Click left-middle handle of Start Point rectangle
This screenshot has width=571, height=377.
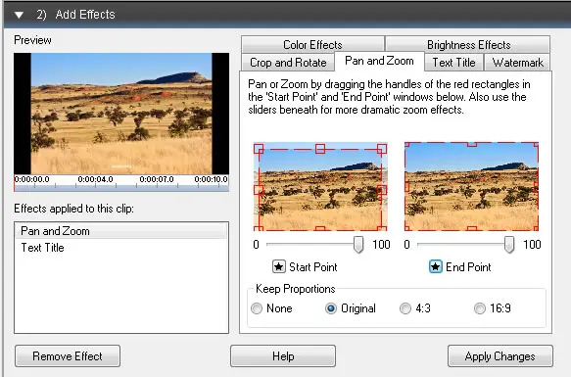click(x=259, y=190)
